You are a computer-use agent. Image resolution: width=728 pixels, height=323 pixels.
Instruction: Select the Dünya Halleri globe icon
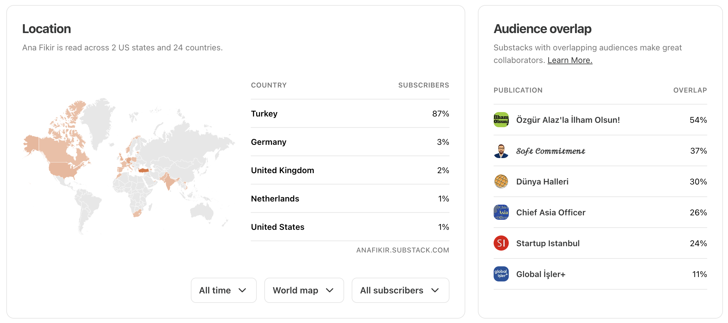coord(501,181)
